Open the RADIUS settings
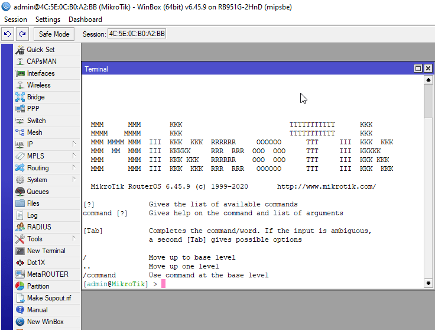The width and height of the screenshot is (435, 330). click(39, 227)
